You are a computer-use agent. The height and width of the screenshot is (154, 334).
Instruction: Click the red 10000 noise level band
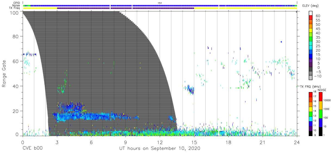tap(320, 97)
